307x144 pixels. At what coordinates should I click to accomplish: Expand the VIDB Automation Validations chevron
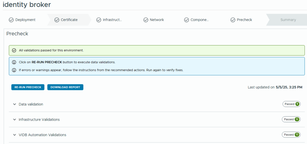14,135
